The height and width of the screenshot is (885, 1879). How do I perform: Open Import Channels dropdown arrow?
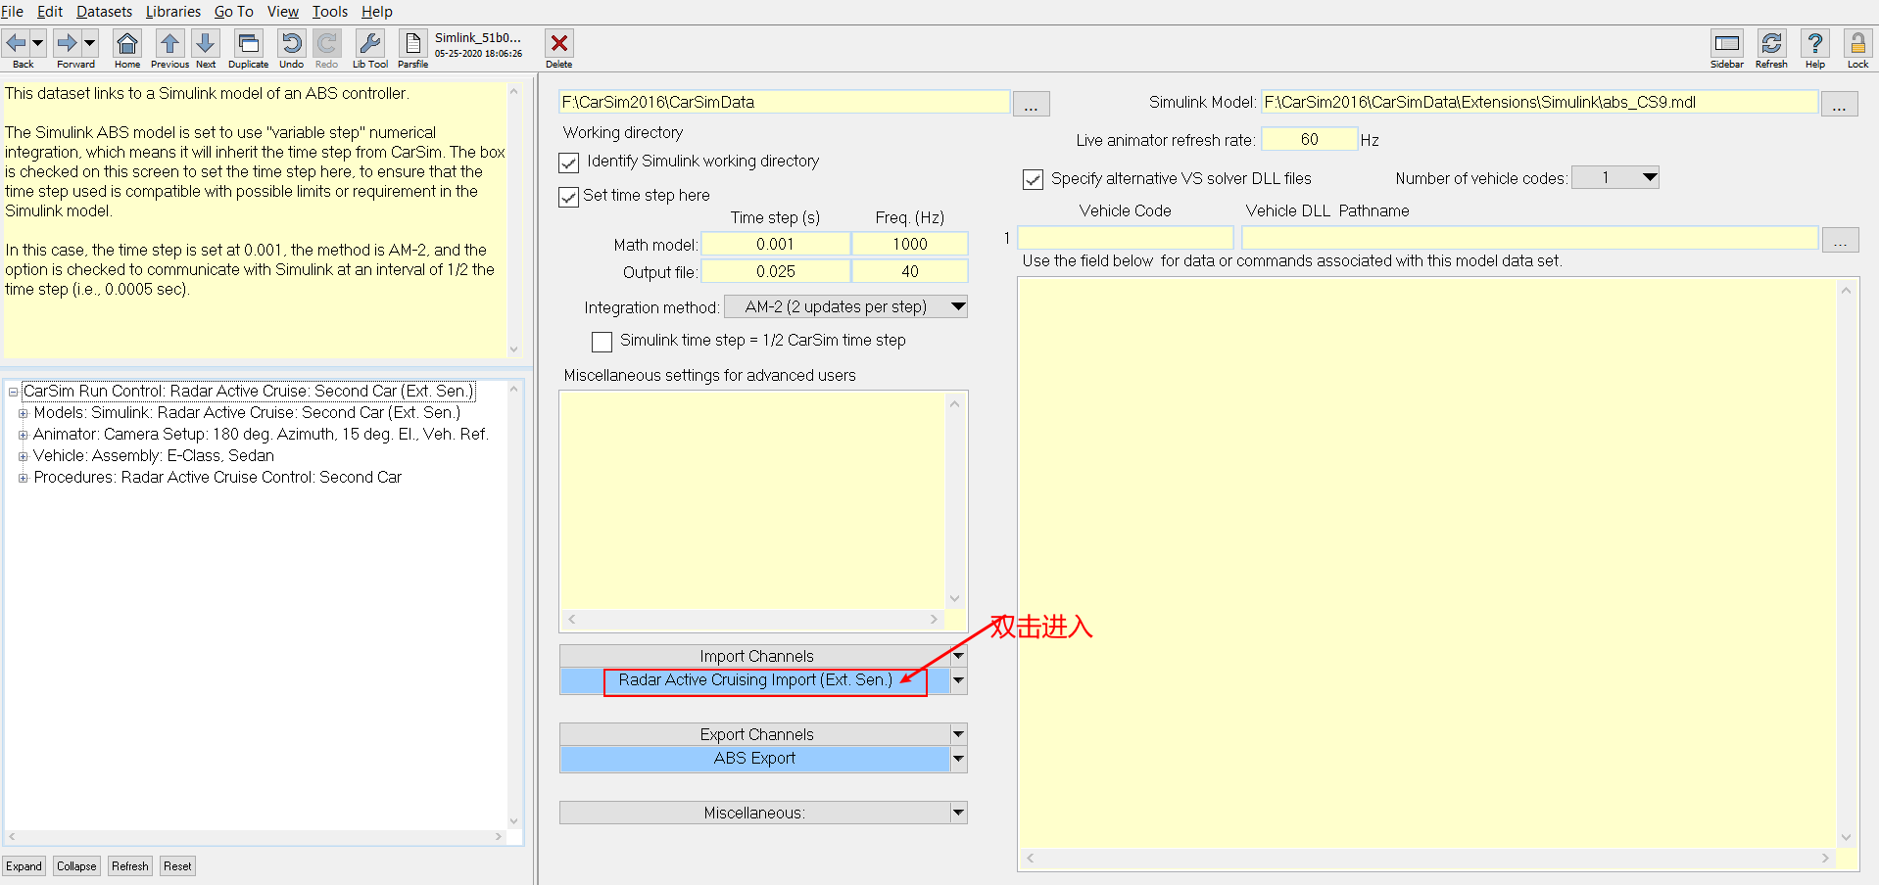click(x=958, y=656)
